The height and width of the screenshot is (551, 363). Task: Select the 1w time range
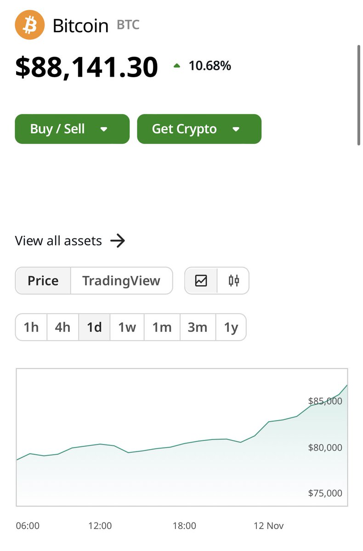pos(127,327)
